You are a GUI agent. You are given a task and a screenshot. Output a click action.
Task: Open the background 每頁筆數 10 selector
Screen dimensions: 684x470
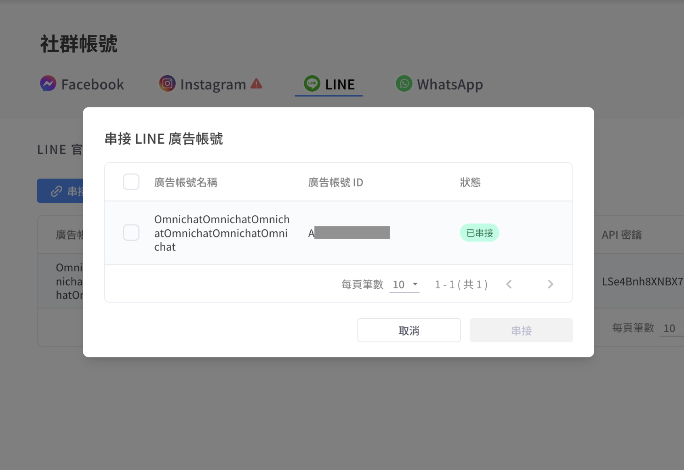click(x=671, y=328)
